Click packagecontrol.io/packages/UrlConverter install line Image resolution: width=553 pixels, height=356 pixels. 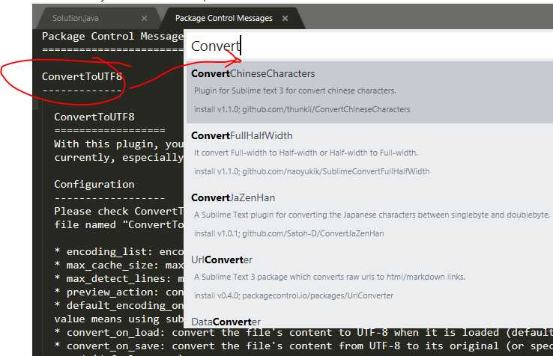[x=294, y=295]
